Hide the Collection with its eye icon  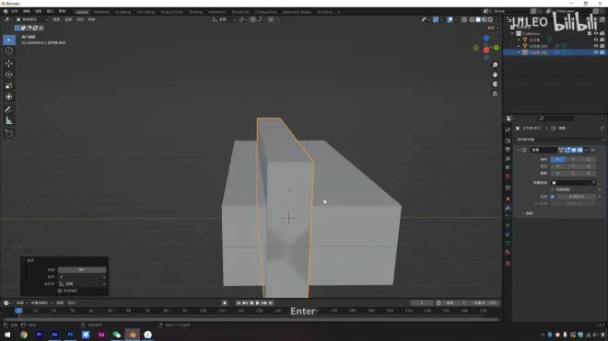[596, 34]
